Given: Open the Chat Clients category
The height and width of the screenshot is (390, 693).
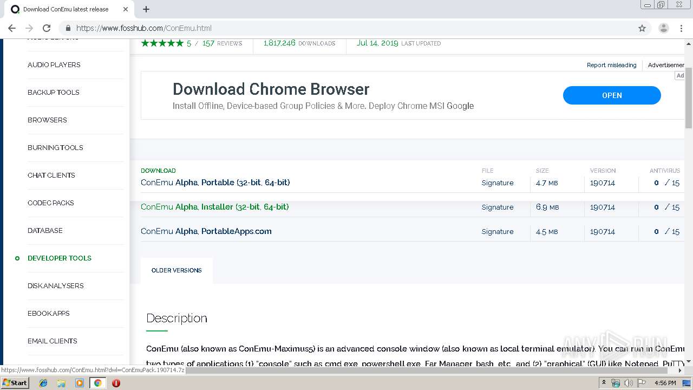Looking at the screenshot, I should (x=51, y=175).
